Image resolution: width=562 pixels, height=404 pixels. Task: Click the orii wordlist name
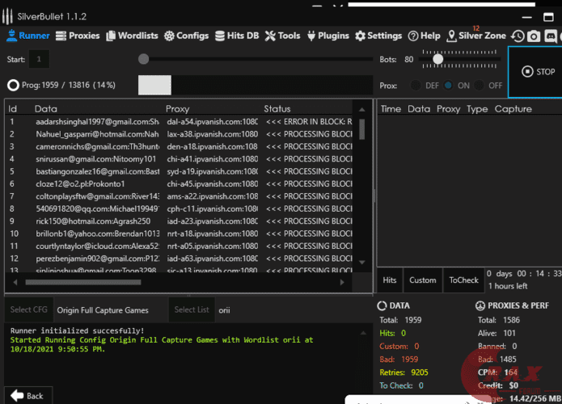[x=224, y=310]
